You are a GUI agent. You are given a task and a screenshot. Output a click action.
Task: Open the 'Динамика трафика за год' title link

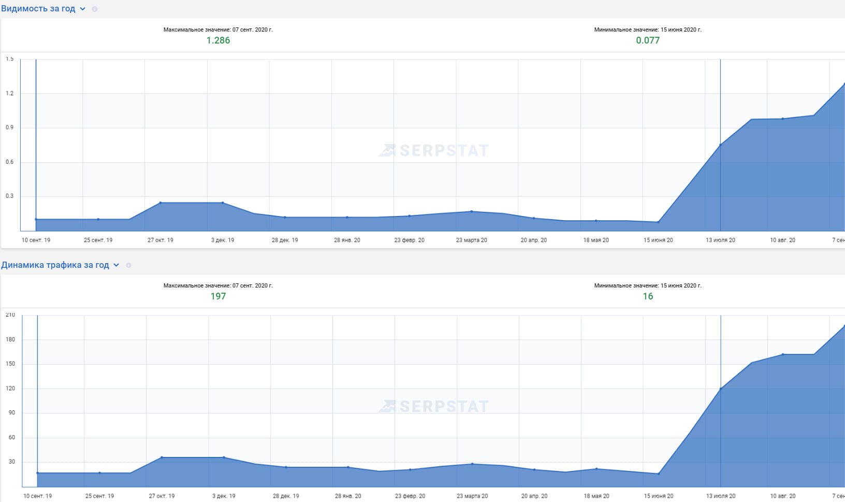[x=55, y=265]
